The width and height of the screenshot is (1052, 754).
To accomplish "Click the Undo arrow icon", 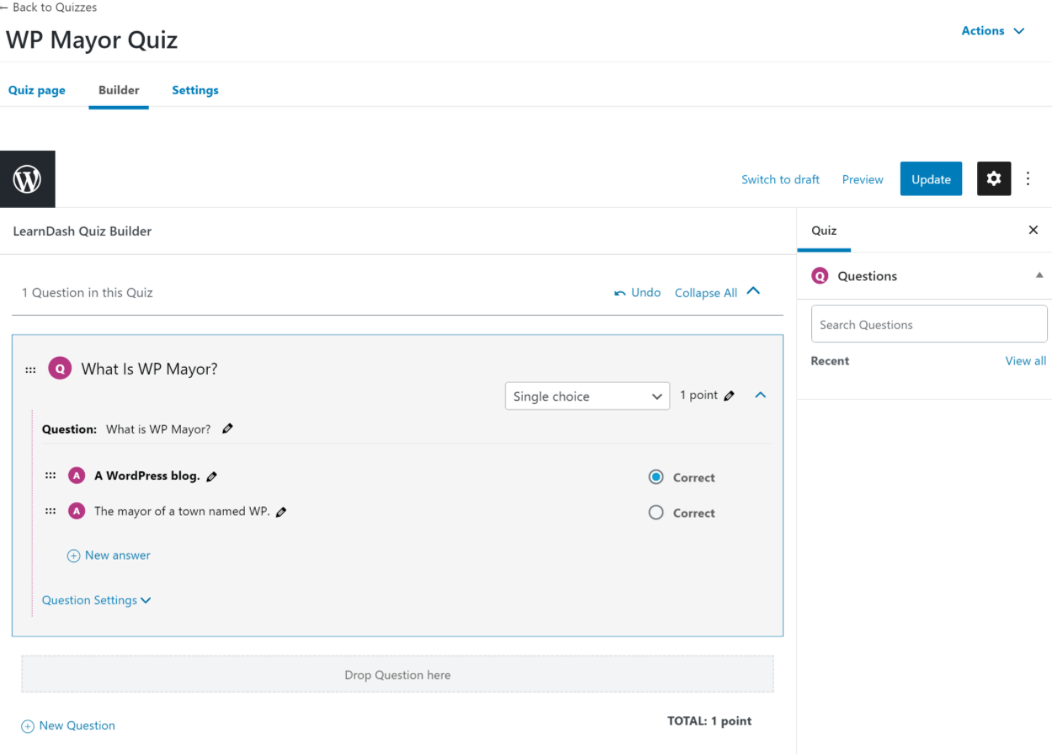I will click(620, 293).
